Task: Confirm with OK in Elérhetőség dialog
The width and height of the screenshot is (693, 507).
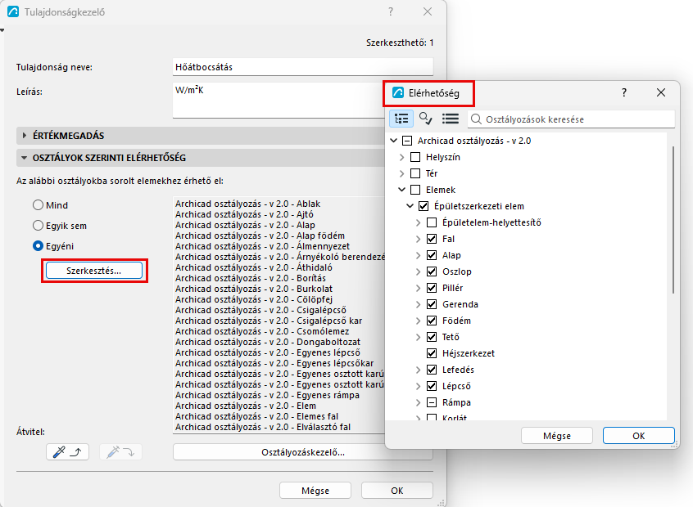Action: (639, 436)
